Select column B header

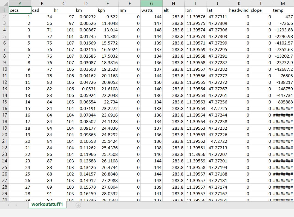pyautogui.click(x=42, y=4)
